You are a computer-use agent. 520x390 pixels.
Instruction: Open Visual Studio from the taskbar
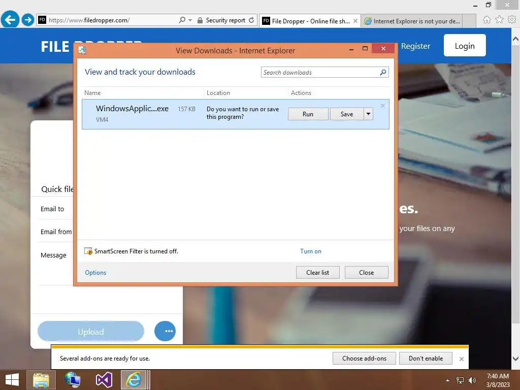(x=104, y=380)
